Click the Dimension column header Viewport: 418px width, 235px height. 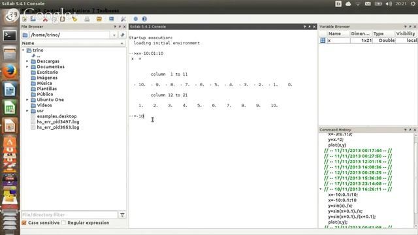point(361,33)
